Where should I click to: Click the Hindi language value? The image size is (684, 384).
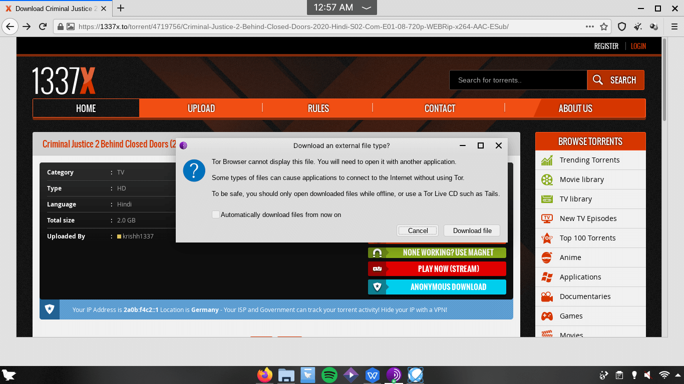point(124,204)
